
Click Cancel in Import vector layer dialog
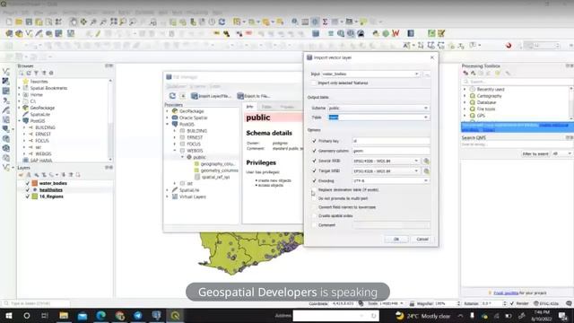click(x=422, y=240)
